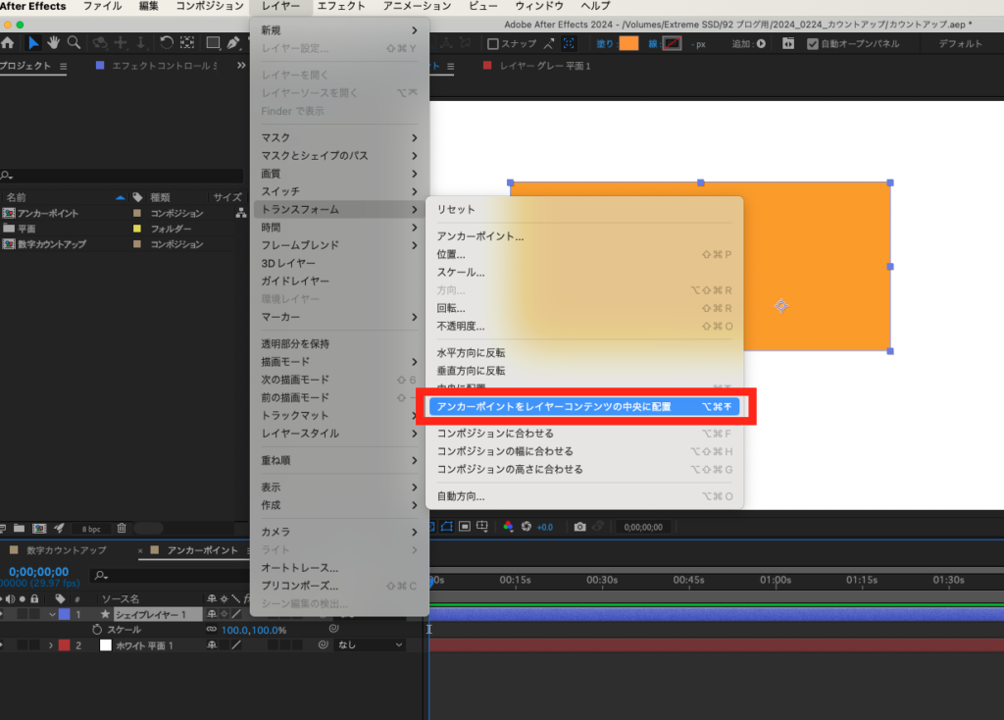
Task: Select 数字カウントアップ composition in project list
Action: [51, 244]
